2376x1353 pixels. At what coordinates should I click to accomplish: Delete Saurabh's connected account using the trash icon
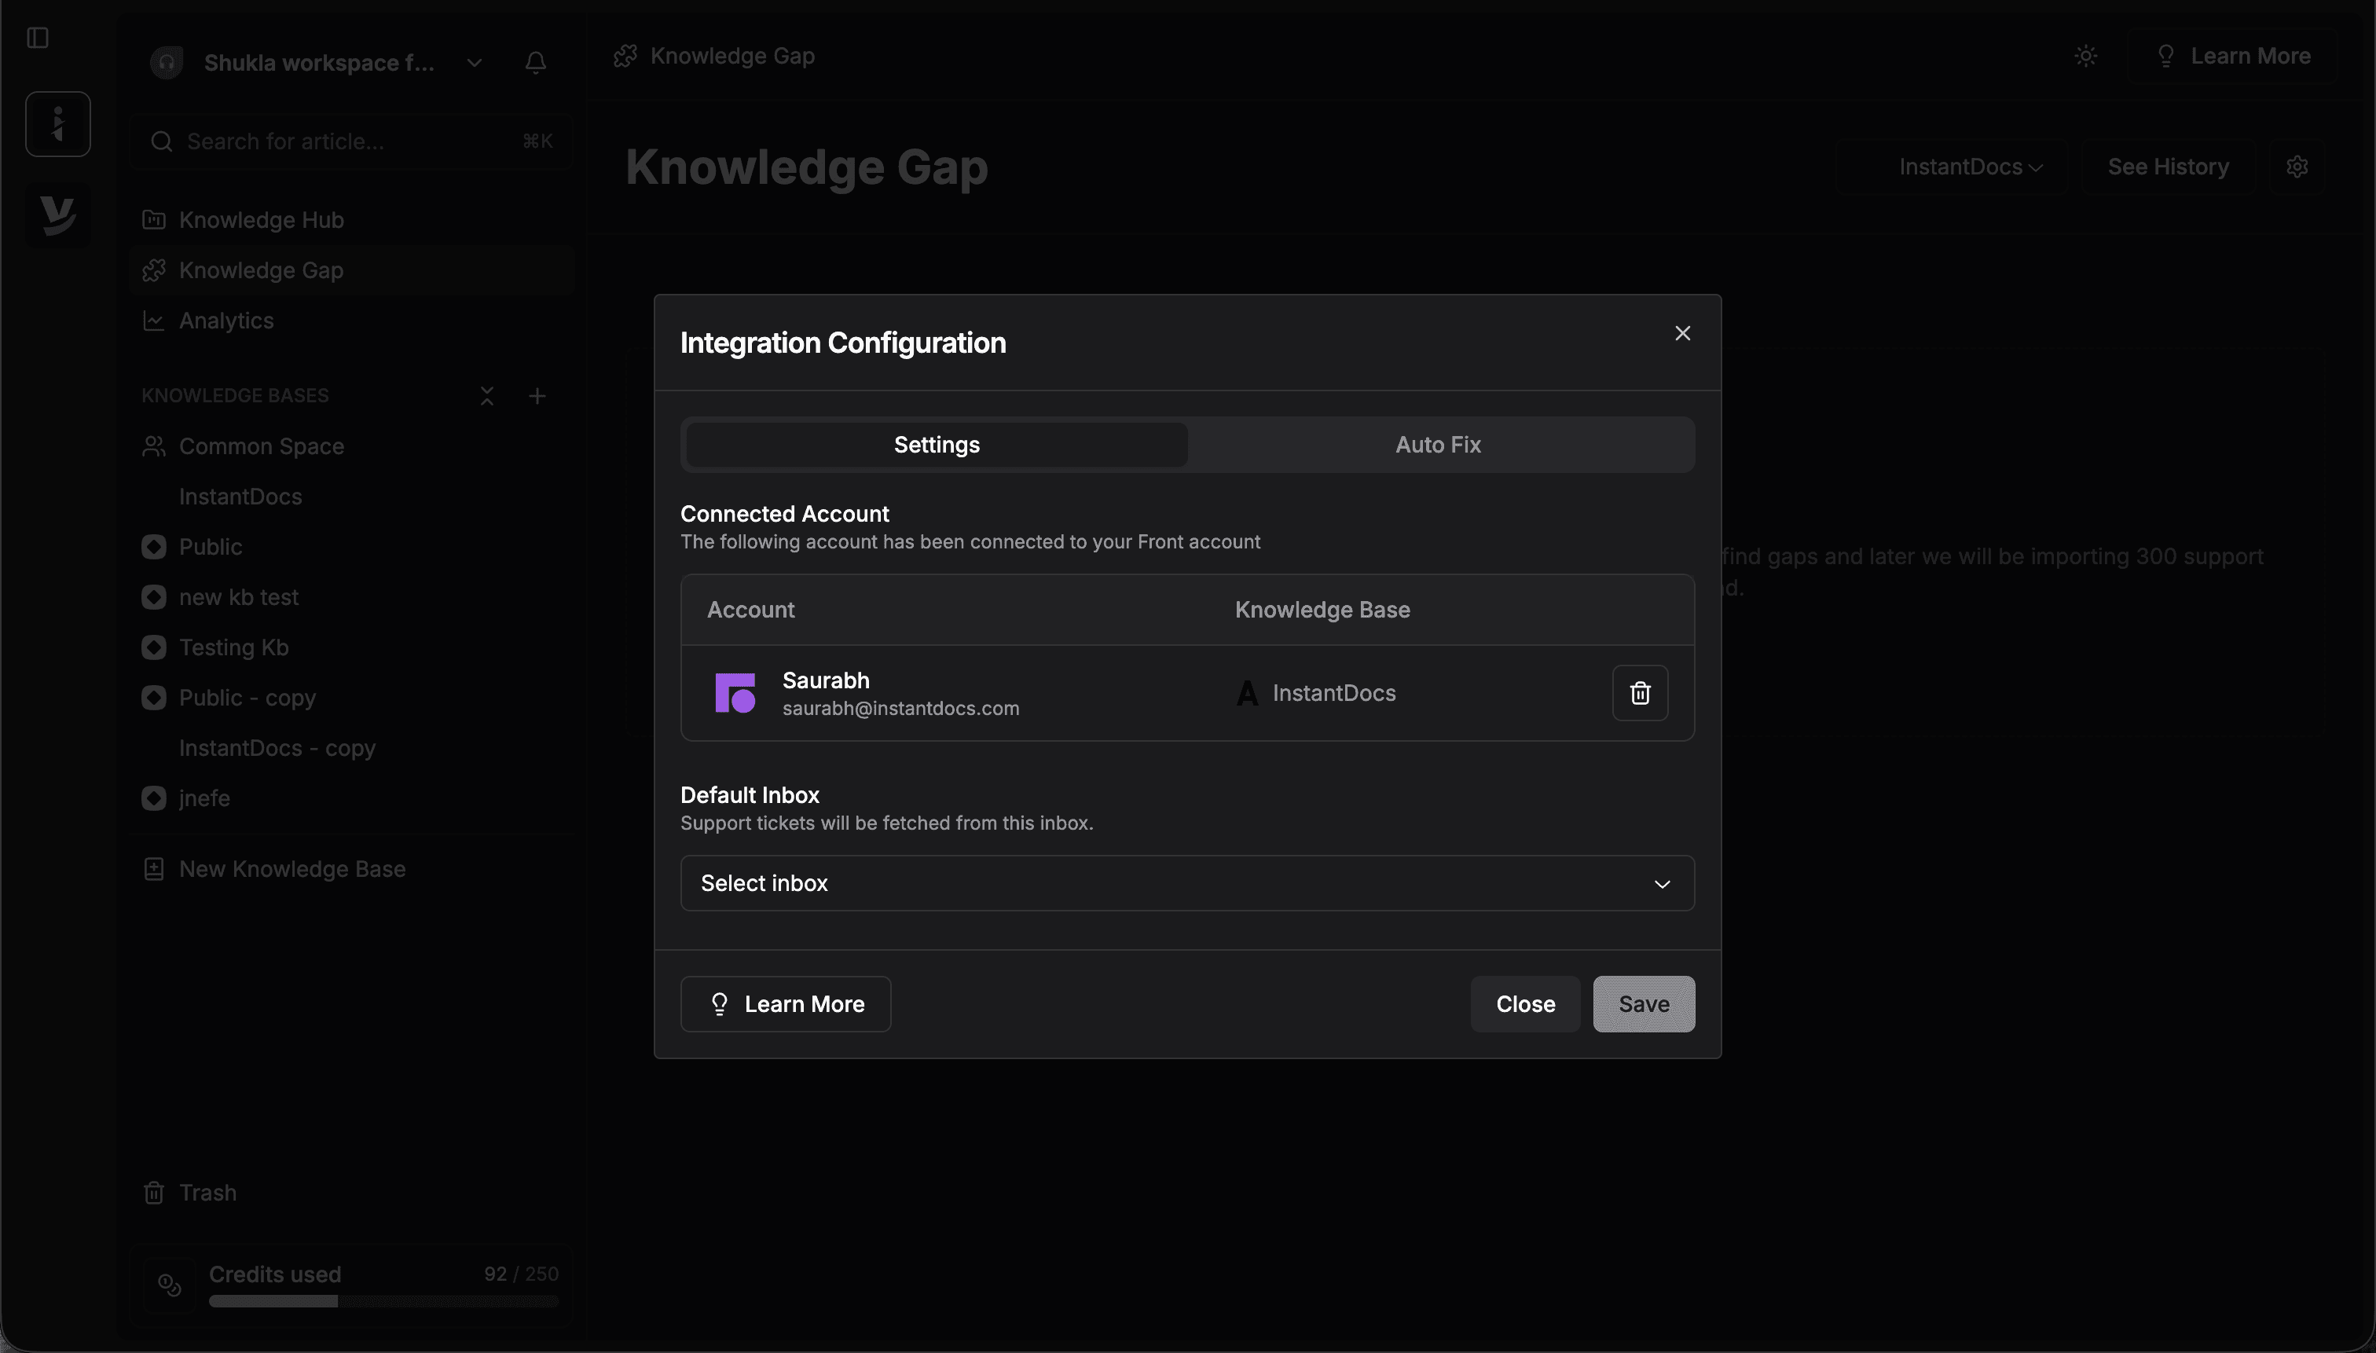point(1639,692)
